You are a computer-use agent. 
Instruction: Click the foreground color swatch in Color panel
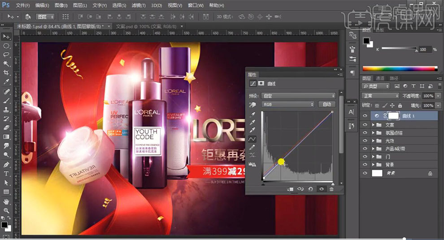pos(366,41)
